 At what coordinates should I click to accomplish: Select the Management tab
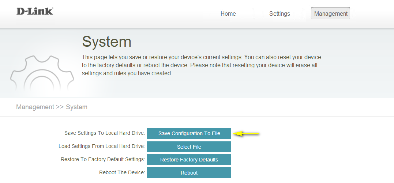pyautogui.click(x=331, y=14)
